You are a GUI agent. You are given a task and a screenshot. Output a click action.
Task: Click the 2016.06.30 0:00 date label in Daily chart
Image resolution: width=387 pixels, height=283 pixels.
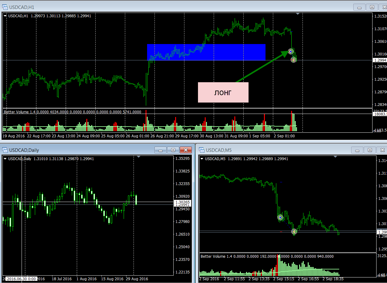pos(21,279)
